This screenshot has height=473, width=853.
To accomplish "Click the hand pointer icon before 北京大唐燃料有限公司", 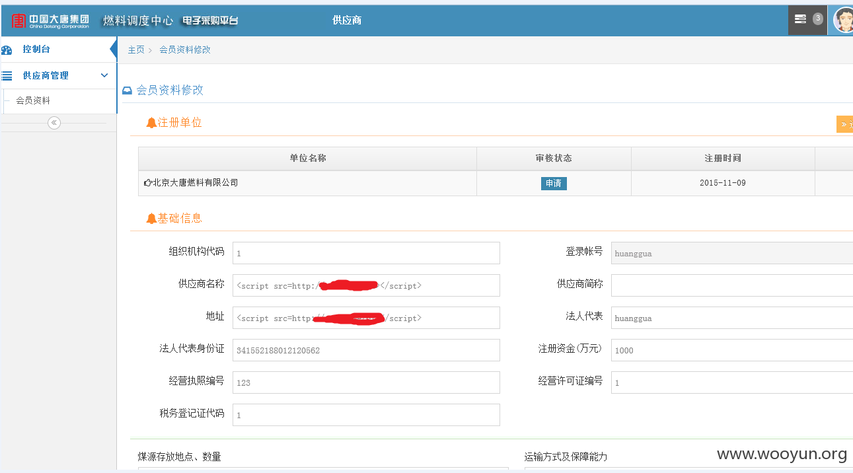I will point(147,183).
